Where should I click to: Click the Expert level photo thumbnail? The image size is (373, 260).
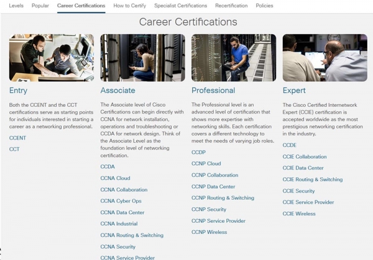click(324, 58)
